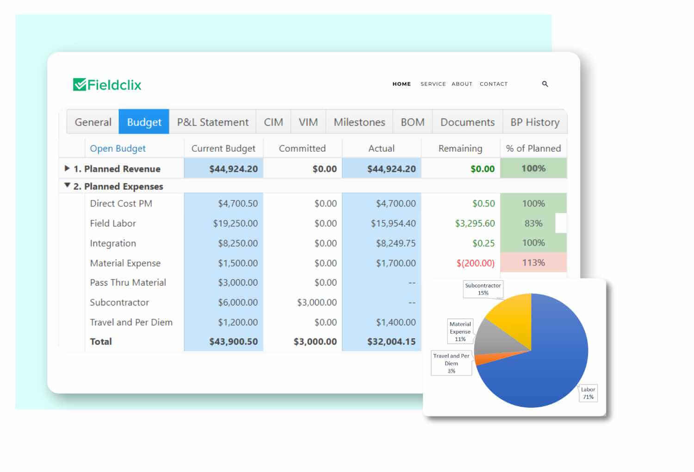Viewport: 694px width, 472px height.
Task: Click the Material Expense 11% pie label
Action: click(460, 331)
